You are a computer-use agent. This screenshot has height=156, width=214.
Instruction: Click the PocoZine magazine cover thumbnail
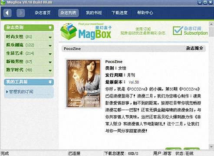(83, 84)
